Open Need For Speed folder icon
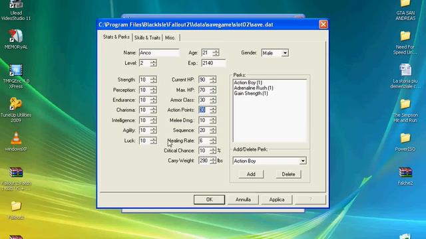 [x=405, y=42]
